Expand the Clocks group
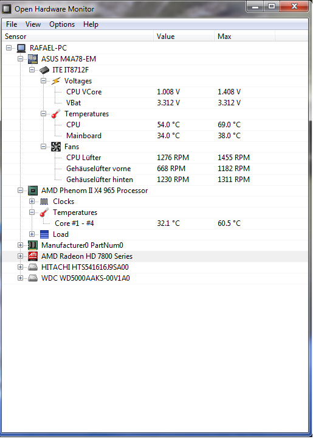Viewport: 313px width, 439px height. [x=32, y=202]
